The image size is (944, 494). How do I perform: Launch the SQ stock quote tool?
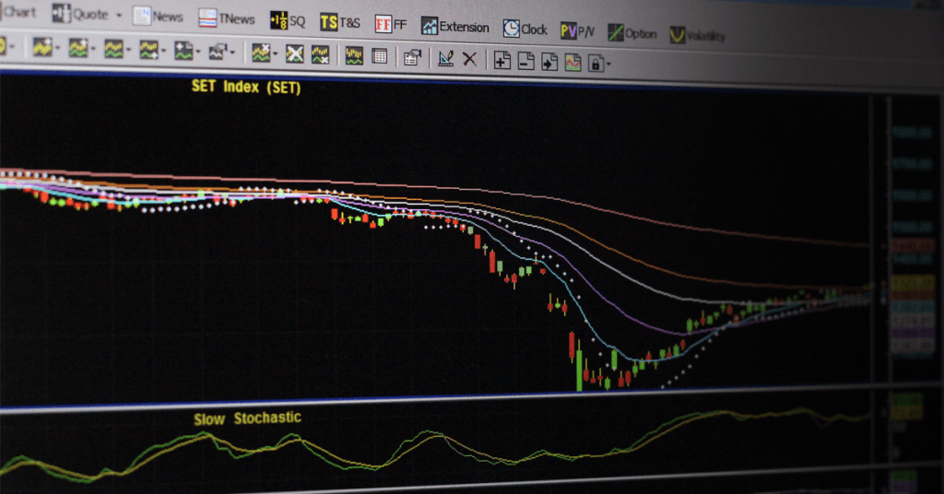pos(288,21)
